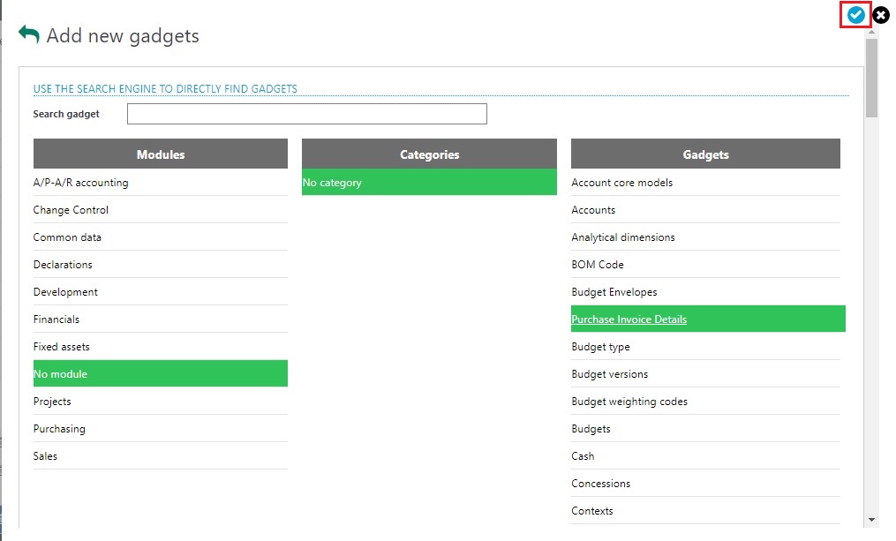The width and height of the screenshot is (896, 541).
Task: Choose the Account core models gadget
Action: (x=621, y=183)
